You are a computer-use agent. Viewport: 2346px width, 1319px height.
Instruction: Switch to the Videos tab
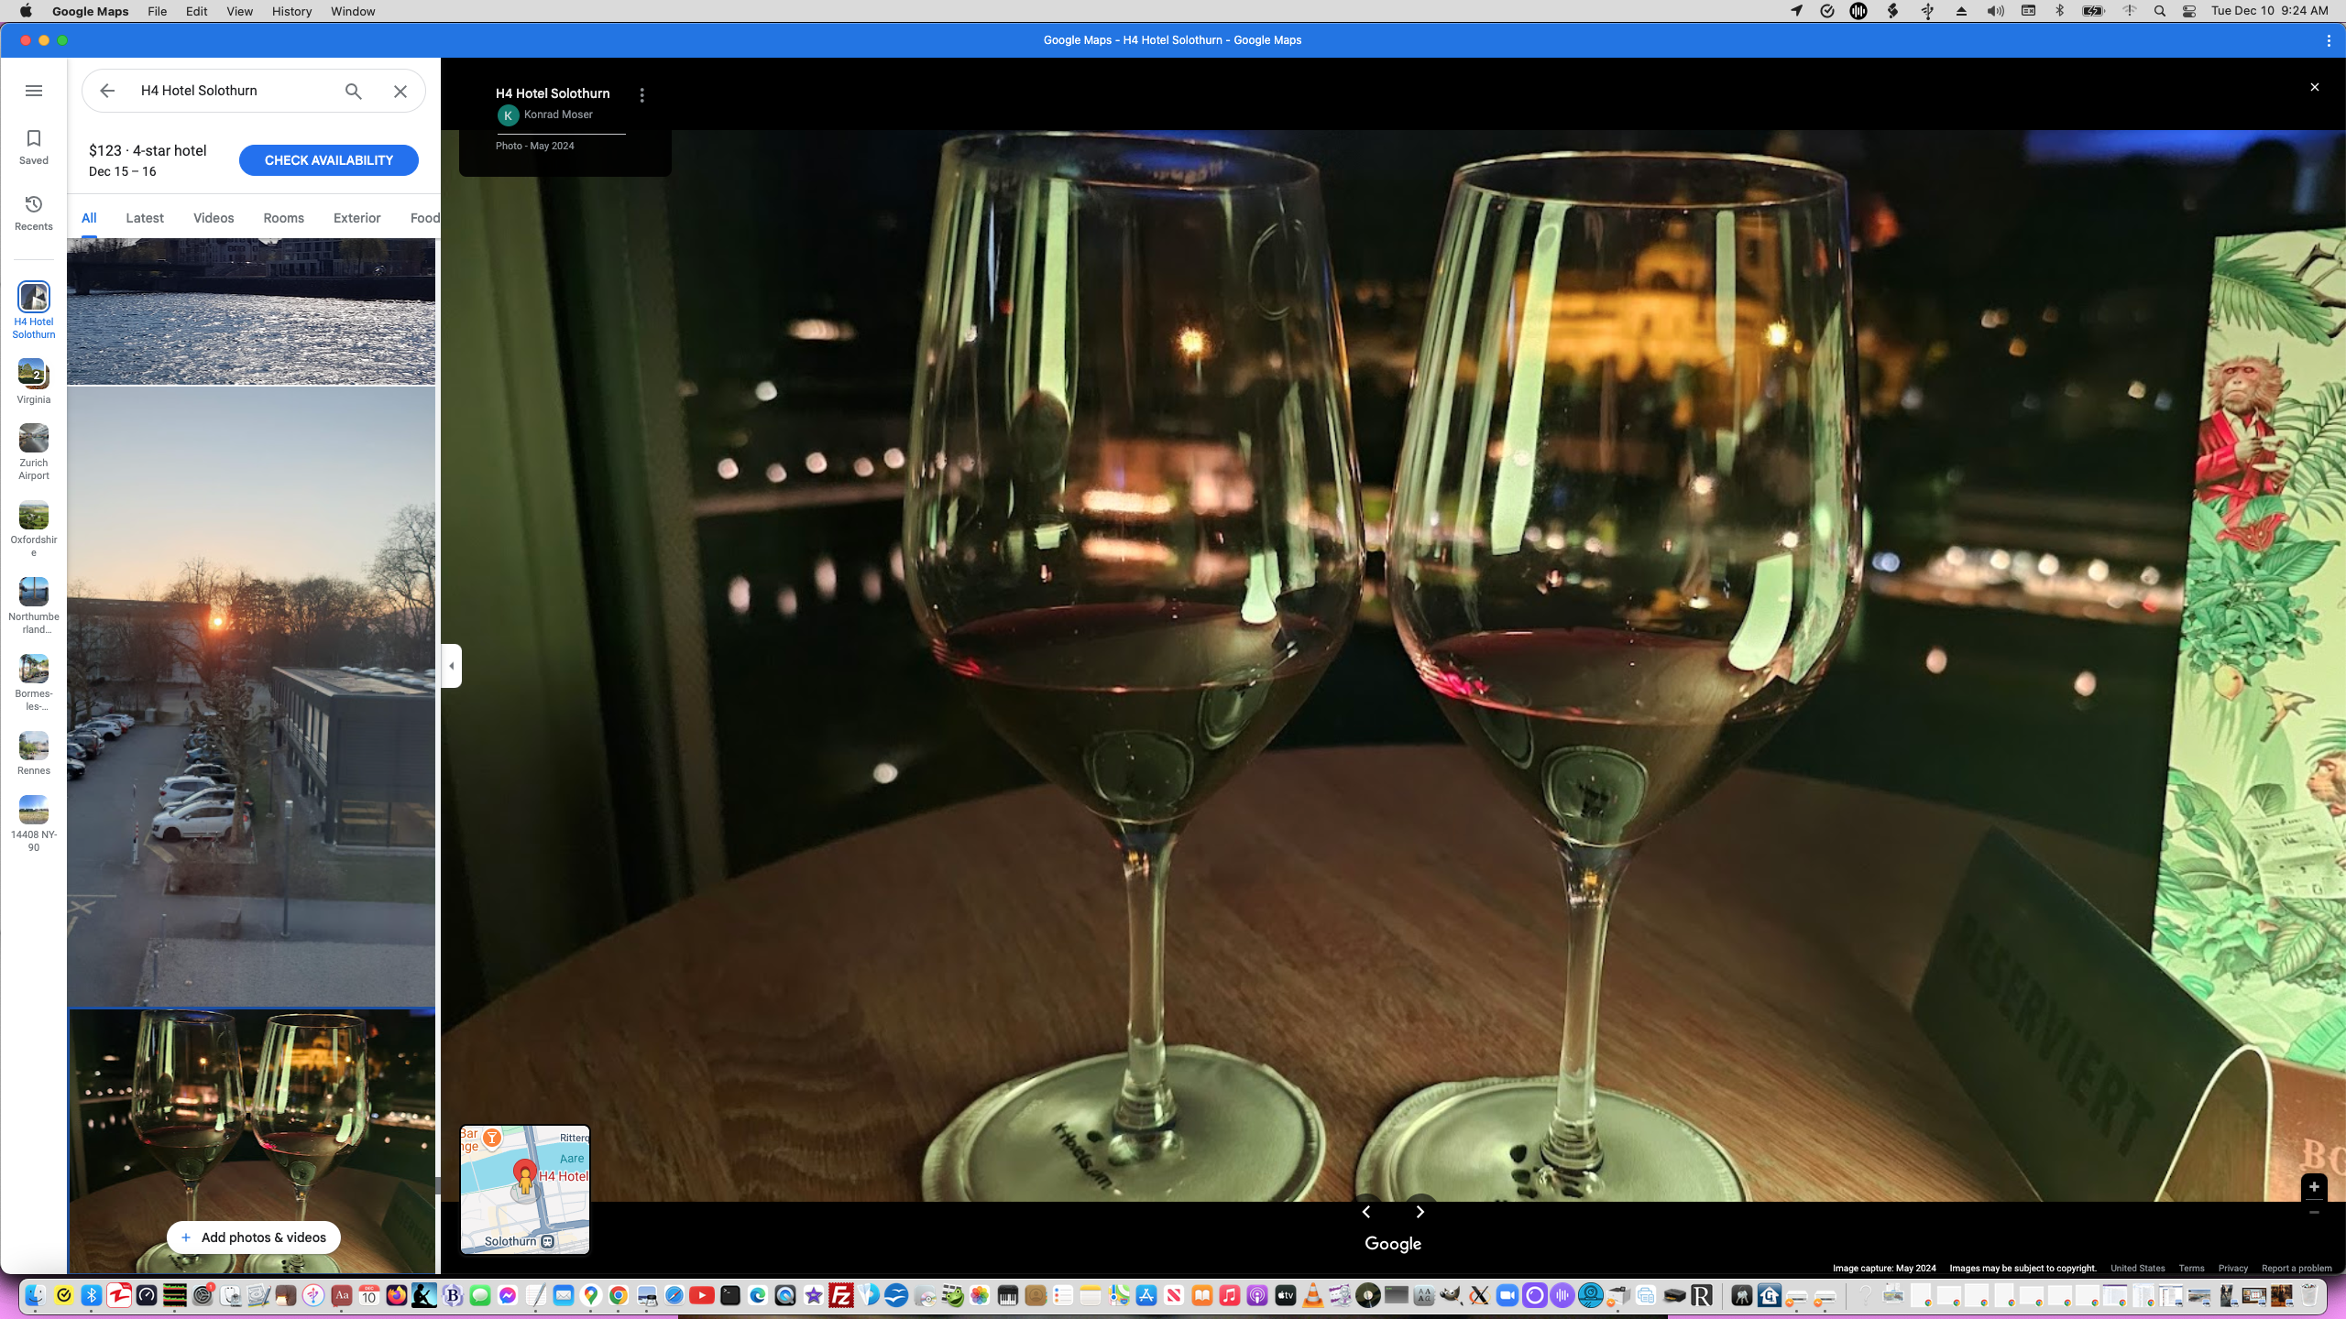[214, 218]
